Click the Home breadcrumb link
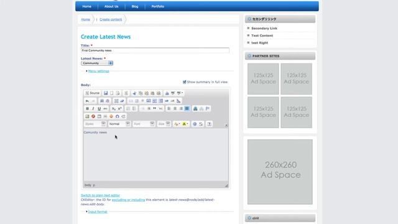The width and height of the screenshot is (398, 224). point(86,19)
